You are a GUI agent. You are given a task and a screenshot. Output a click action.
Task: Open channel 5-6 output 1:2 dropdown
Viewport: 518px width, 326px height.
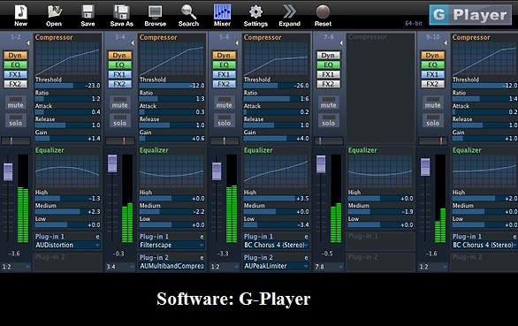coord(225,267)
